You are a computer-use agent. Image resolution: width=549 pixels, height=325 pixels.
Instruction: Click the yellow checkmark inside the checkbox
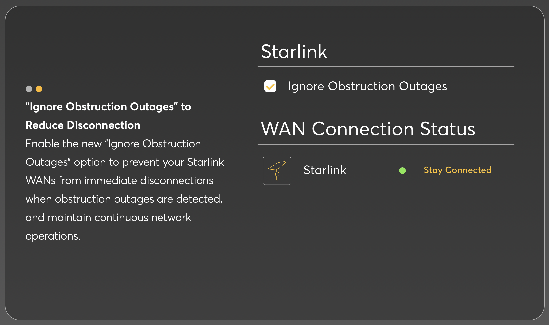(270, 86)
